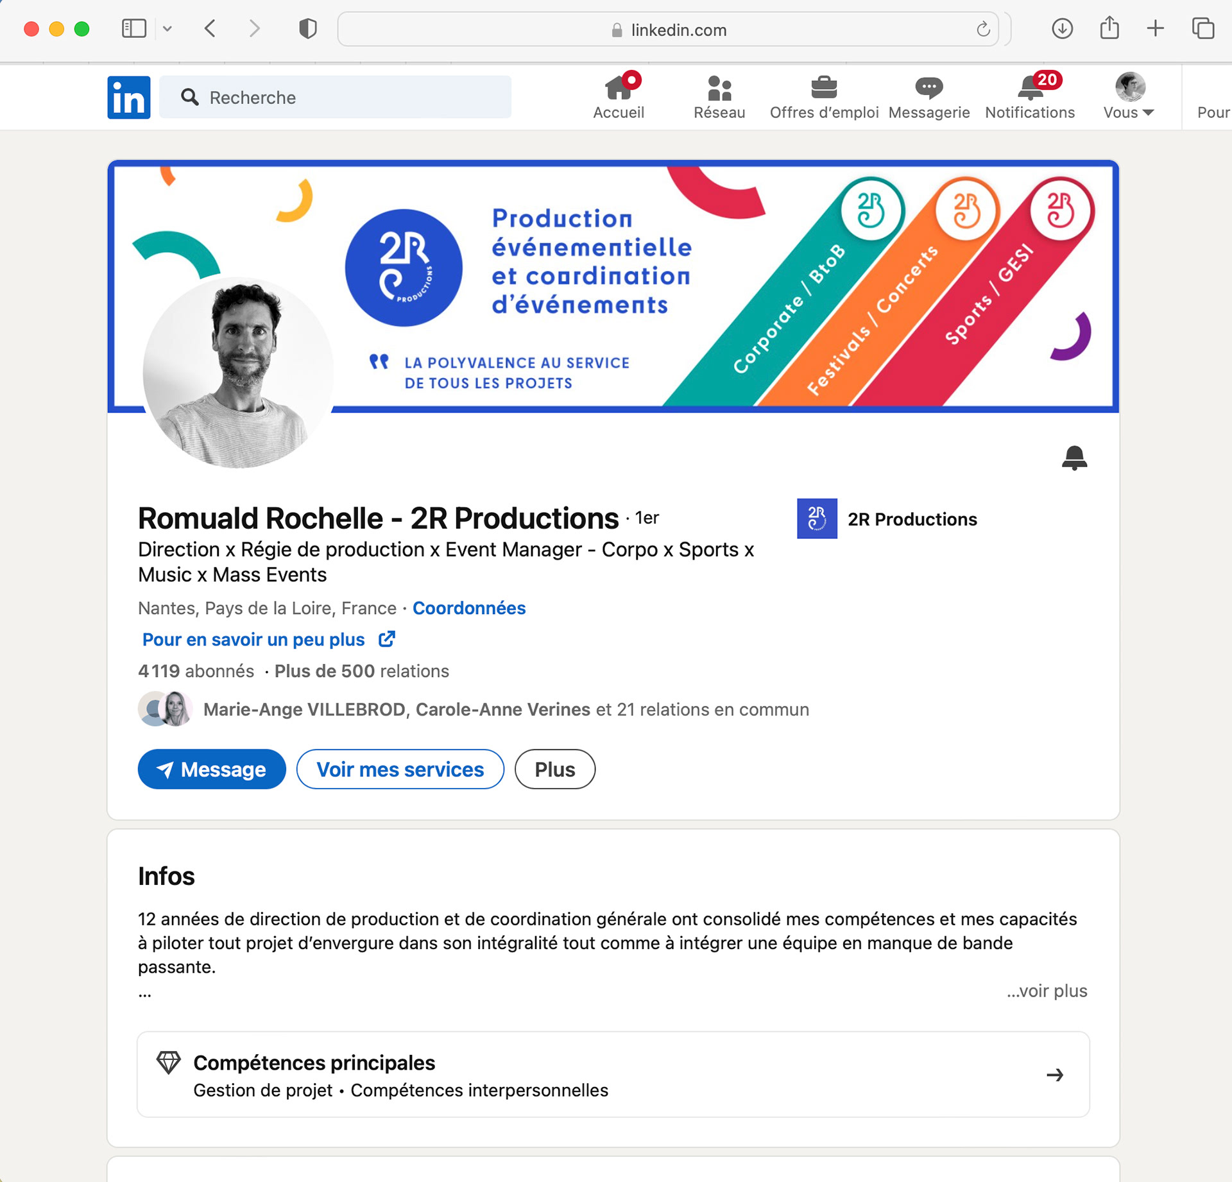Expand the Vous profile menu
The height and width of the screenshot is (1182, 1232).
pos(1129,112)
